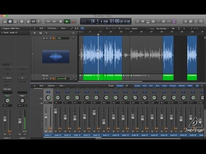Toggle input monitoring on PG VO track

(54, 79)
